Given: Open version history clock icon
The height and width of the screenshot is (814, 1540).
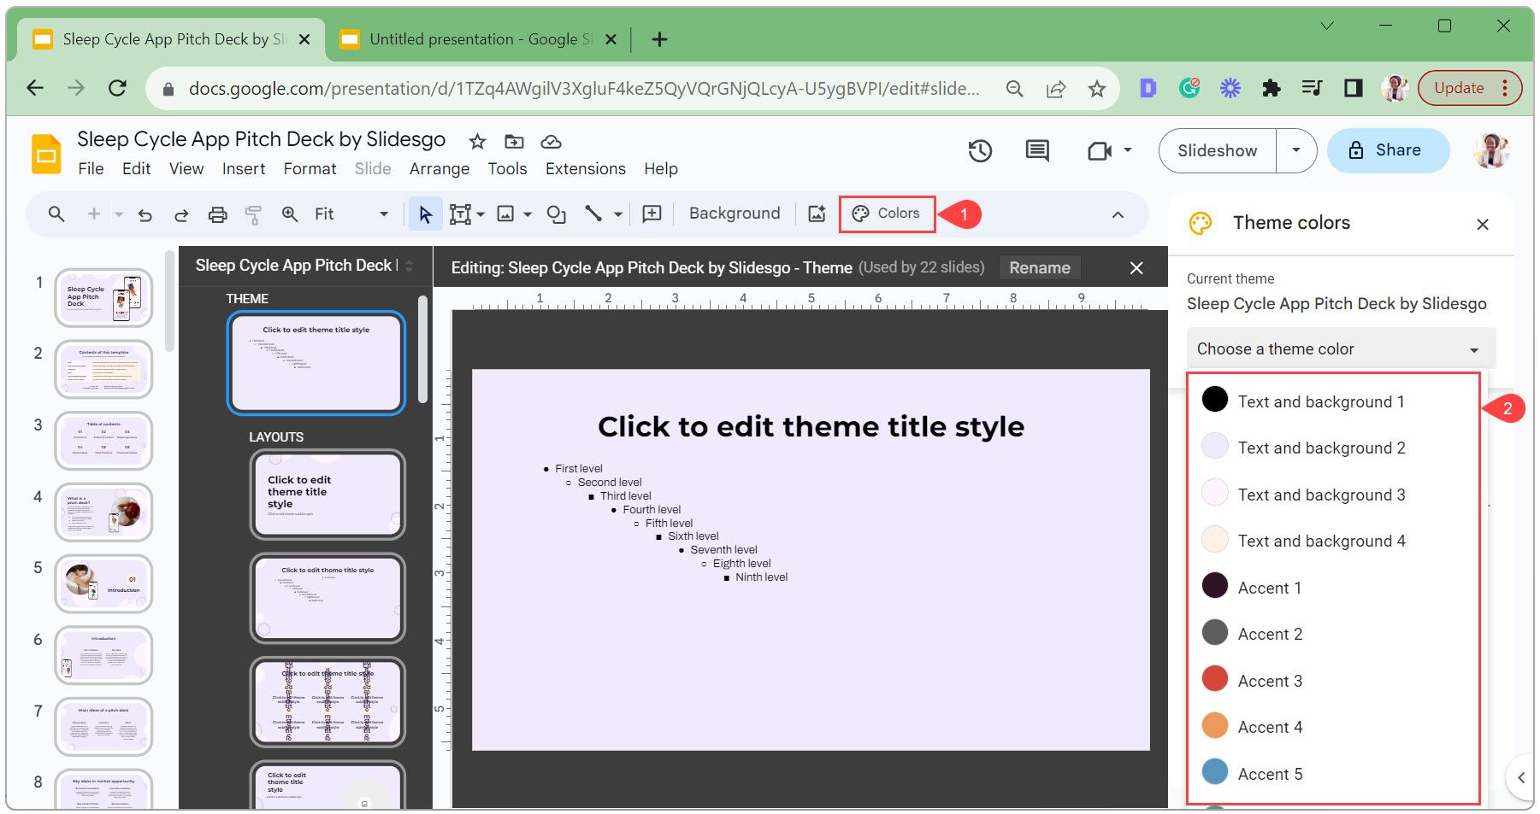Looking at the screenshot, I should (x=980, y=151).
